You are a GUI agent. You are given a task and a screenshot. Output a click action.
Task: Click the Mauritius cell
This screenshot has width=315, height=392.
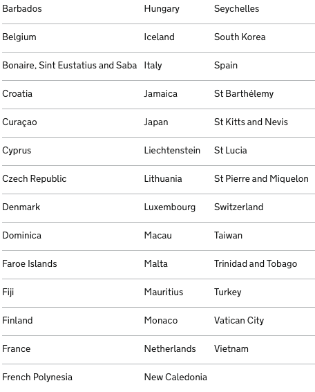point(164,292)
